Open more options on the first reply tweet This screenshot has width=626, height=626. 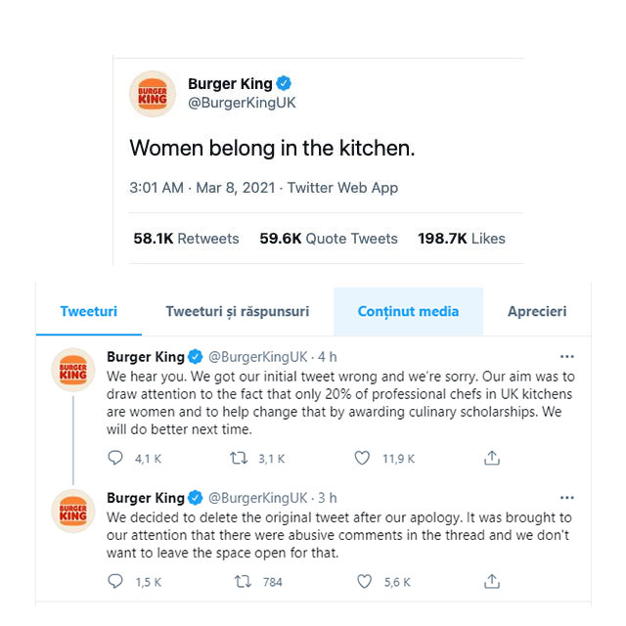pos(566,357)
